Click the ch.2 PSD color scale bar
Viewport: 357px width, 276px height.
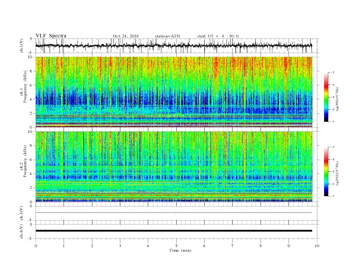pyautogui.click(x=326, y=171)
